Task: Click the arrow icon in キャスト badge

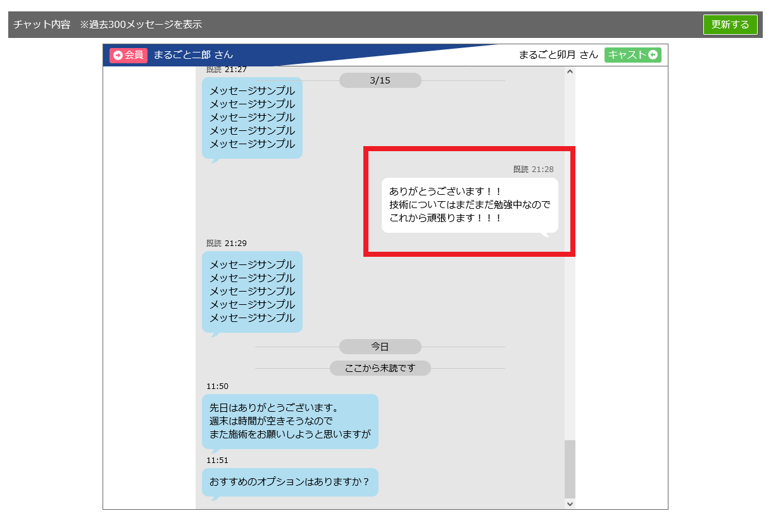Action: click(653, 55)
